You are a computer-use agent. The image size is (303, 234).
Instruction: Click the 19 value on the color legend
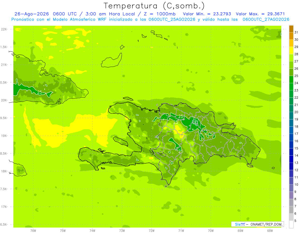[296, 119]
